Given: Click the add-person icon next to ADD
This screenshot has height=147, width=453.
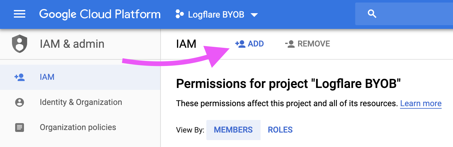Looking at the screenshot, I should pyautogui.click(x=240, y=44).
